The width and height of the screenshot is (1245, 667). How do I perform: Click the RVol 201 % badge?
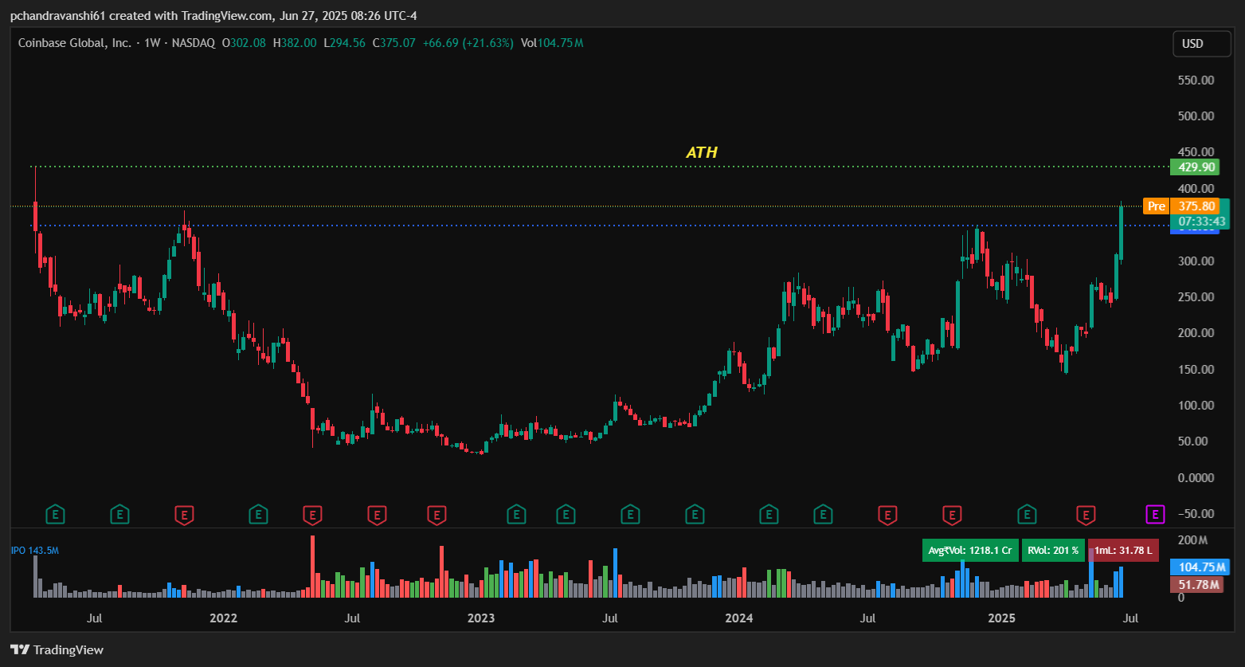point(1053,550)
